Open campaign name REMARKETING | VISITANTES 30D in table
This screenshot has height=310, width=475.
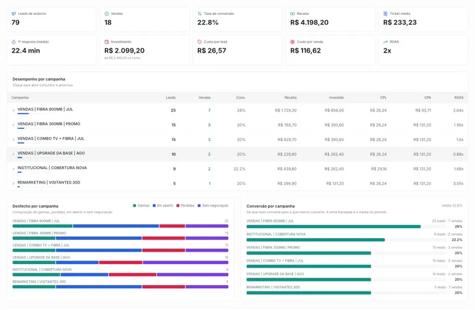[49, 182]
